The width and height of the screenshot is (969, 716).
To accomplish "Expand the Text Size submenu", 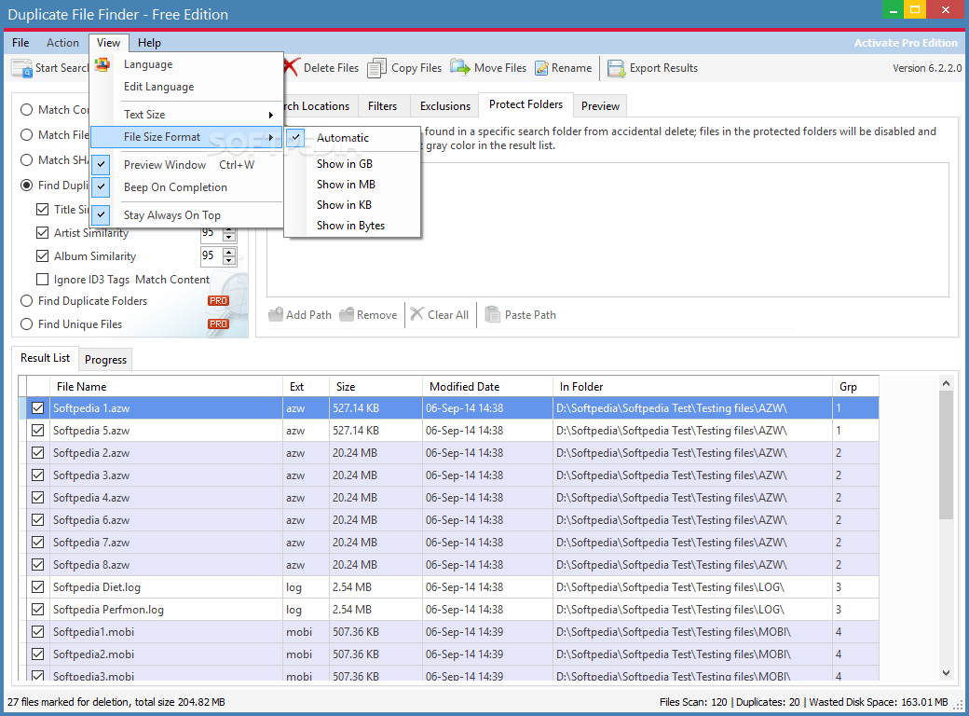I will coord(186,115).
